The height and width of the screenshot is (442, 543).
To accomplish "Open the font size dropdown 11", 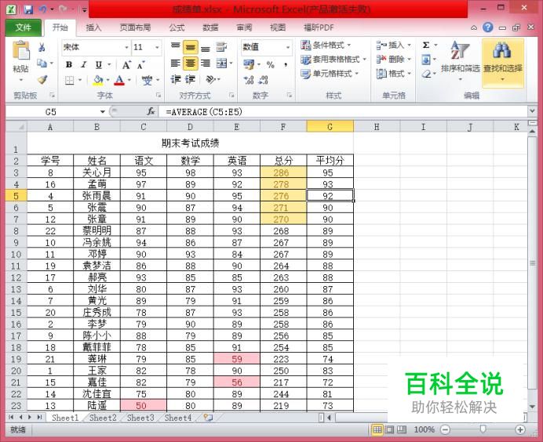I will click(x=157, y=47).
